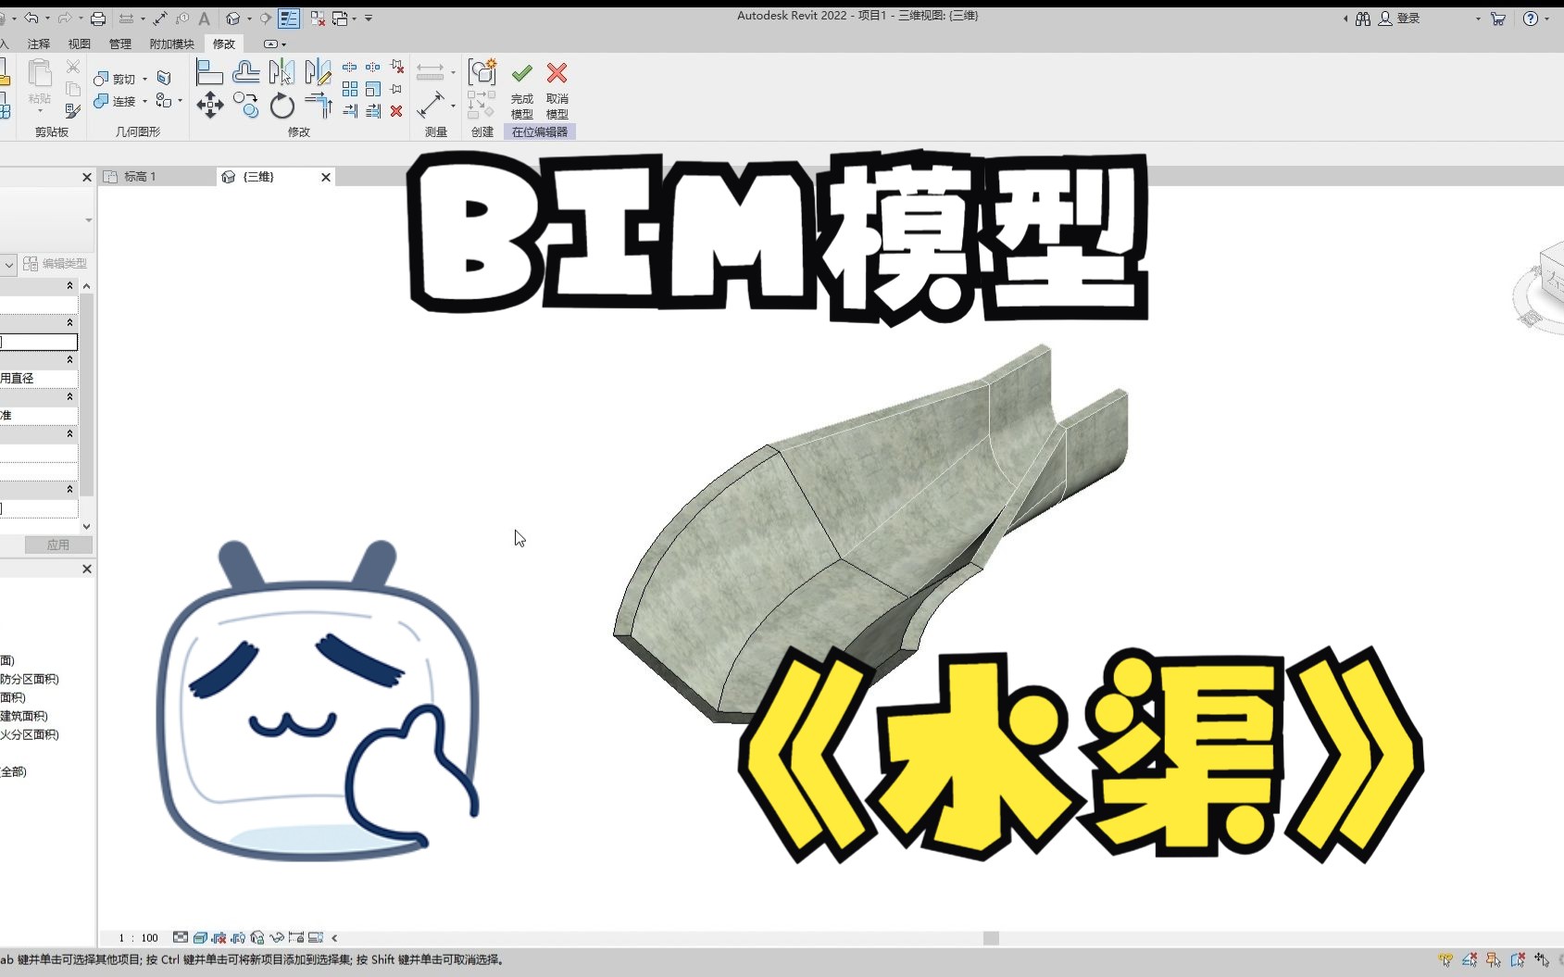Select the Scale tool icon
Viewport: 1564px width, 977px height.
(x=373, y=89)
